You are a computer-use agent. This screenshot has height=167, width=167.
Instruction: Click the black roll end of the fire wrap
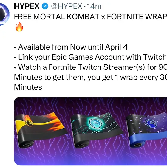click(x=27, y=144)
